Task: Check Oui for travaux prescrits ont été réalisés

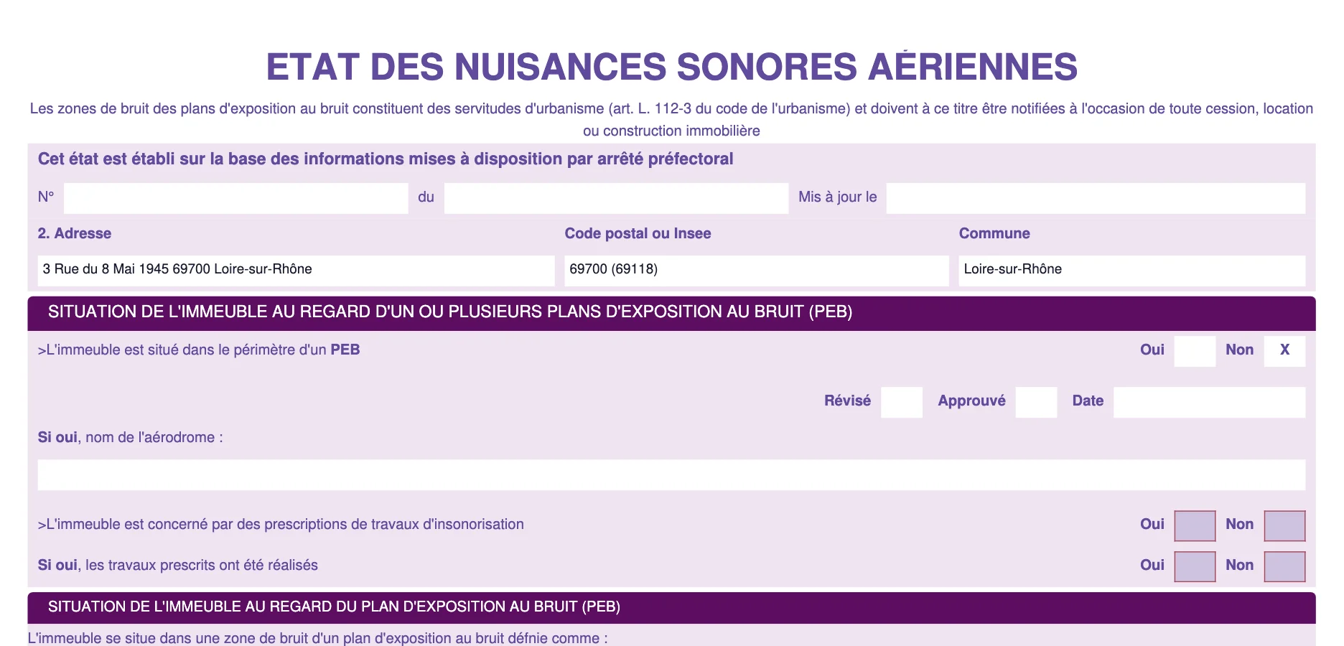Action: tap(1195, 566)
